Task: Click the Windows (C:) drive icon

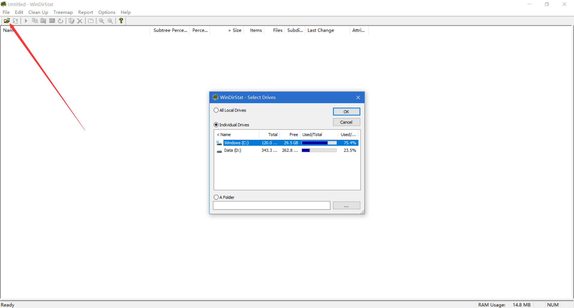Action: (219, 143)
